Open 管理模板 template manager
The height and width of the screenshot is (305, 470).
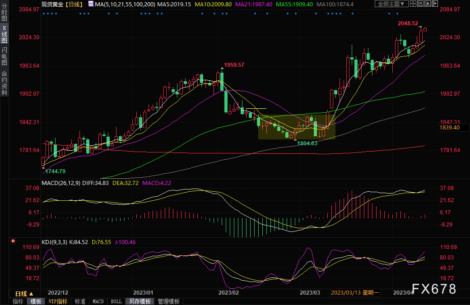click(x=168, y=301)
